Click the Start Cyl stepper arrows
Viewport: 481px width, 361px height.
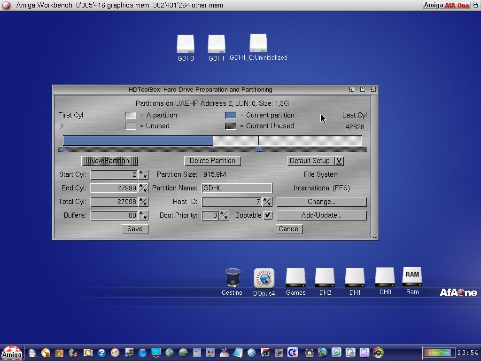(143, 174)
